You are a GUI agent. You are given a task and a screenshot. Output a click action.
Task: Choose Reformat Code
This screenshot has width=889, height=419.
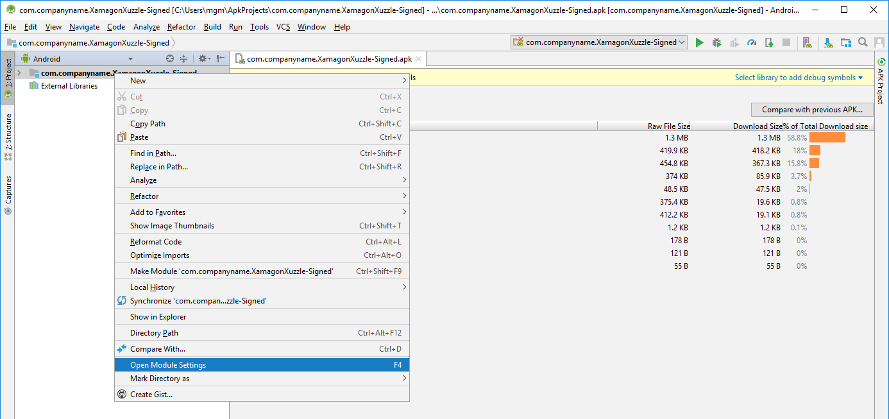262,242
